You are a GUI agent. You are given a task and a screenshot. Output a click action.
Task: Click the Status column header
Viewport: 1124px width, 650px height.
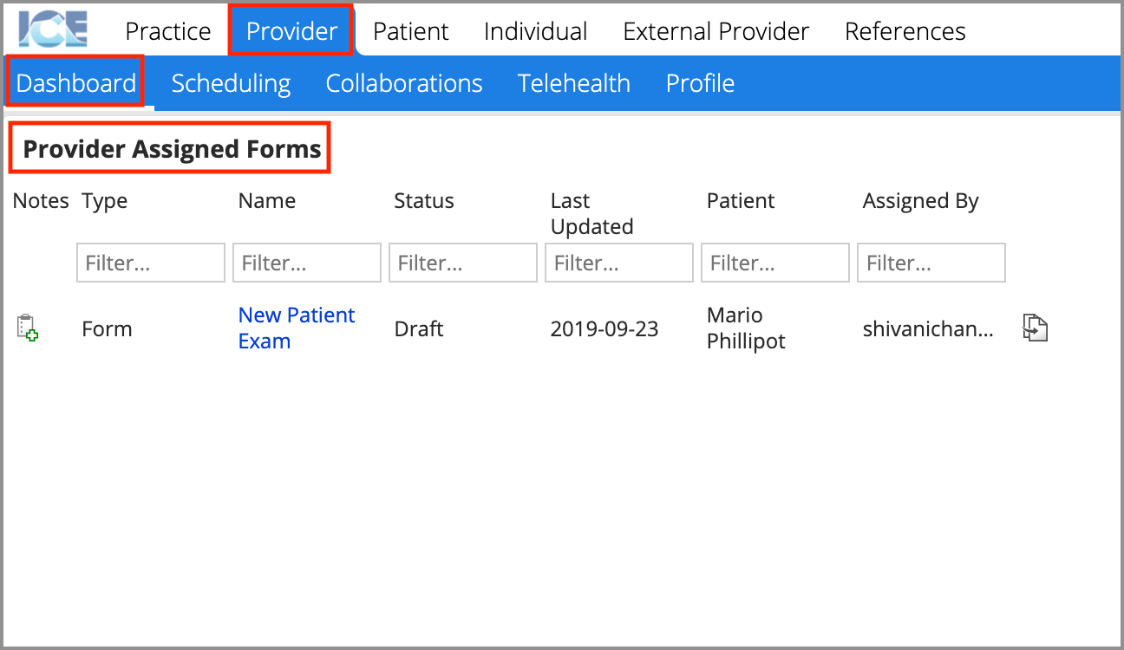pyautogui.click(x=424, y=201)
